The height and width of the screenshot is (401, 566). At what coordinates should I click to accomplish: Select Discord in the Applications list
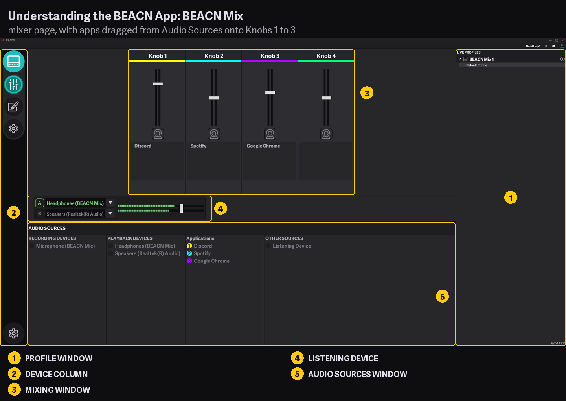click(x=202, y=246)
